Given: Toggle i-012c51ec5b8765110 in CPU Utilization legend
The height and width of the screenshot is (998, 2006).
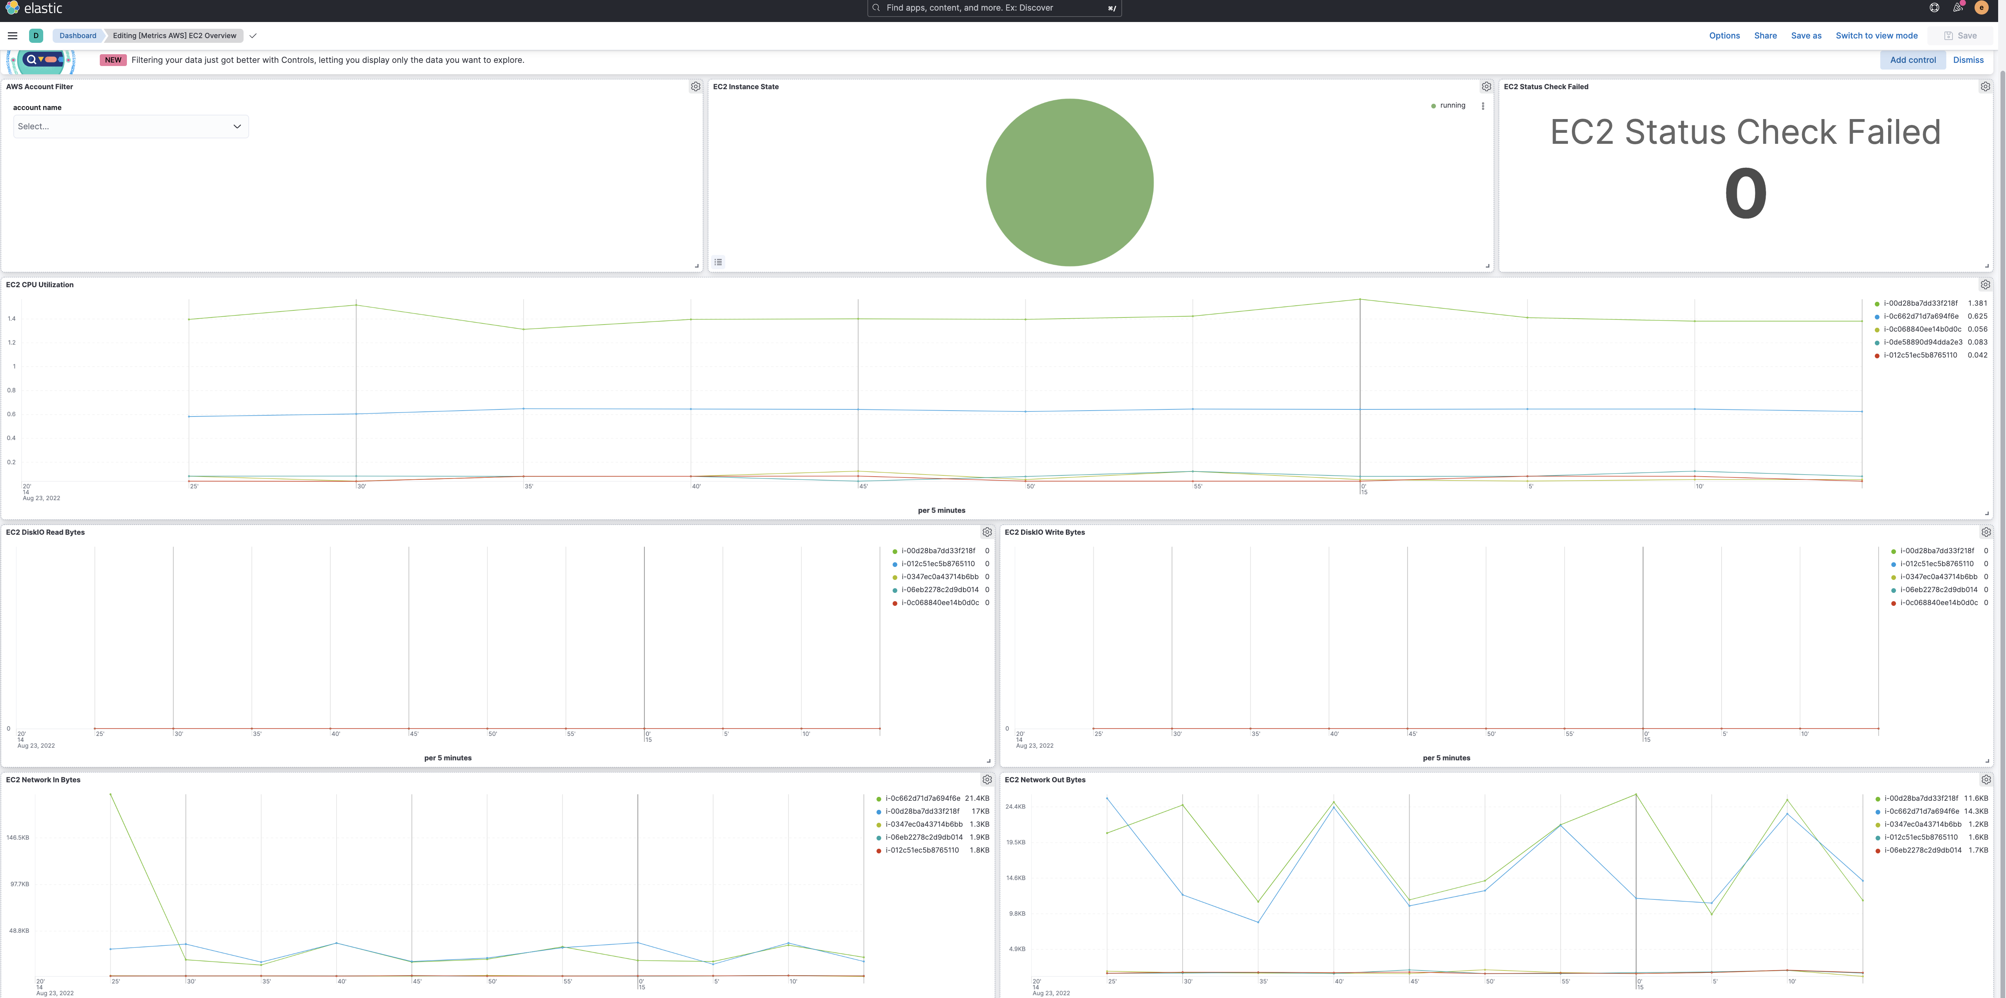Looking at the screenshot, I should pos(1920,355).
